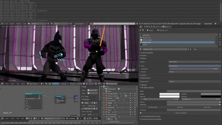Toggle visibility eye for All Caps Cylinder
Screen dimensions: 222x125
point(130,93)
